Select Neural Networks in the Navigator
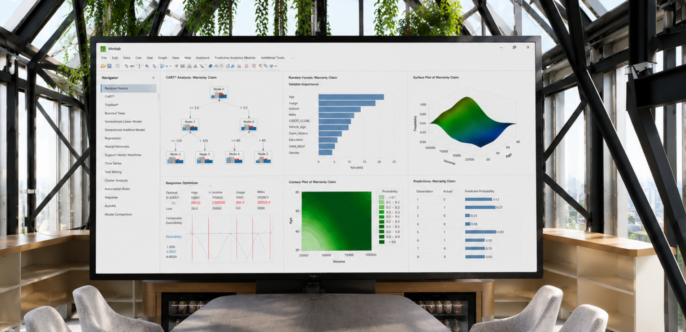The height and width of the screenshot is (332, 686). [x=117, y=147]
